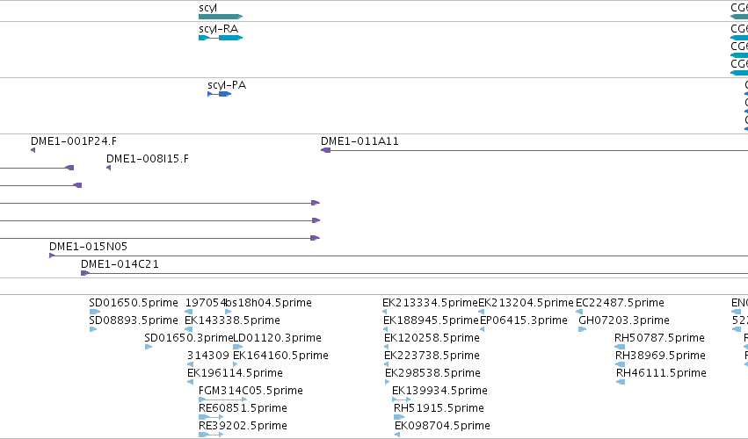This screenshot has height=439, width=748.
Task: Click the 197054 EST label
Action: click(x=205, y=303)
